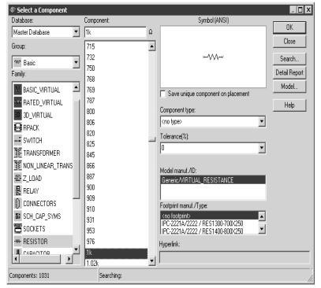This screenshot has width=321, height=288.
Task: Click the Model... button
Action: point(289,87)
